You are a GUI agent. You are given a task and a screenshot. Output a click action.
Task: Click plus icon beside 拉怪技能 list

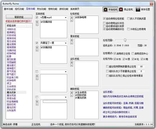click(x=72, y=17)
